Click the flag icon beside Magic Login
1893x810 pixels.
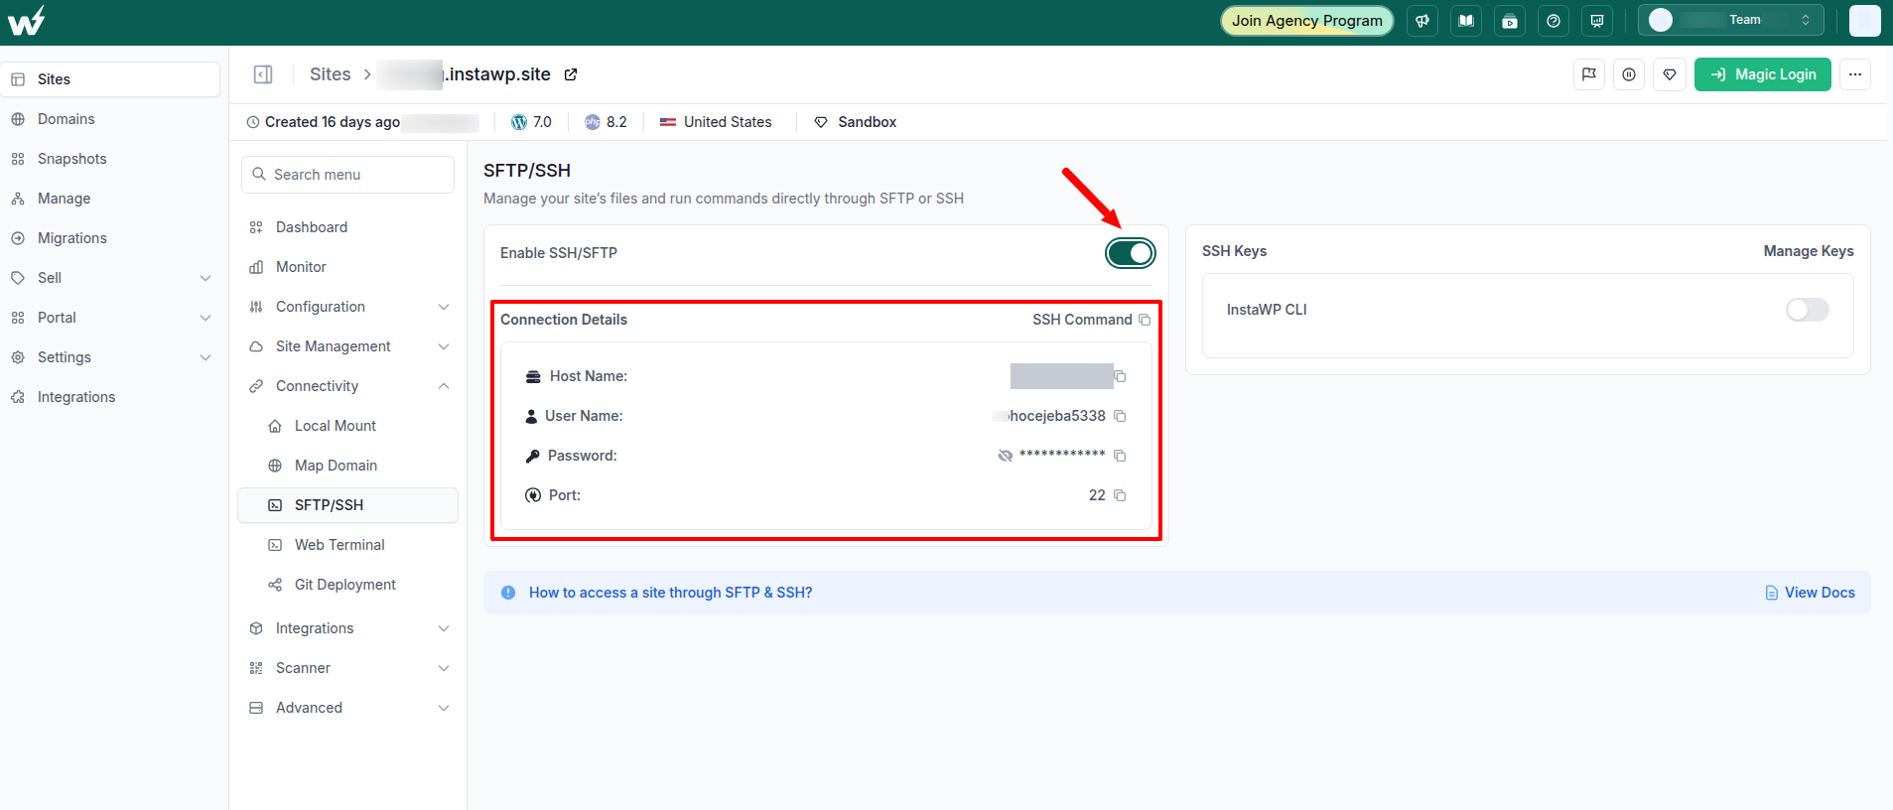[x=1589, y=74]
